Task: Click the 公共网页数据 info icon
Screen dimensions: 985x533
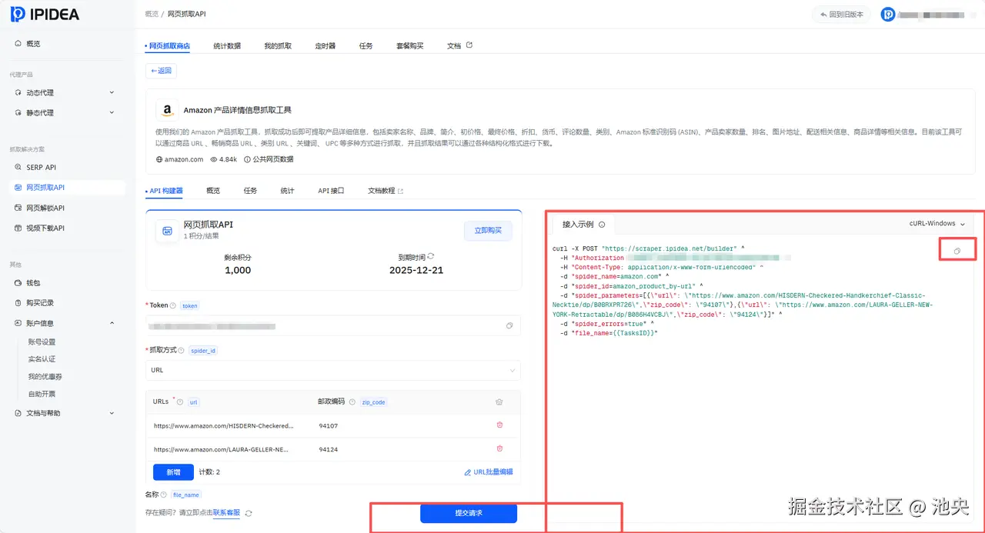Action: (x=247, y=159)
